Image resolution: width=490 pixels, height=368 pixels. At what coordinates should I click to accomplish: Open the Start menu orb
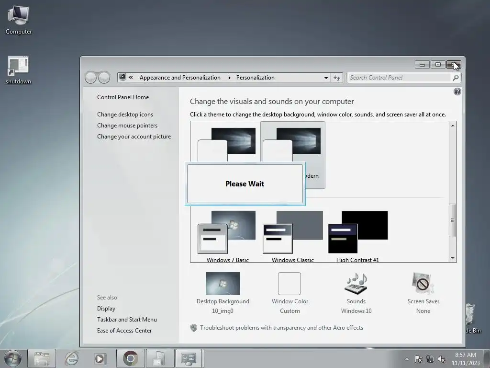point(13,358)
